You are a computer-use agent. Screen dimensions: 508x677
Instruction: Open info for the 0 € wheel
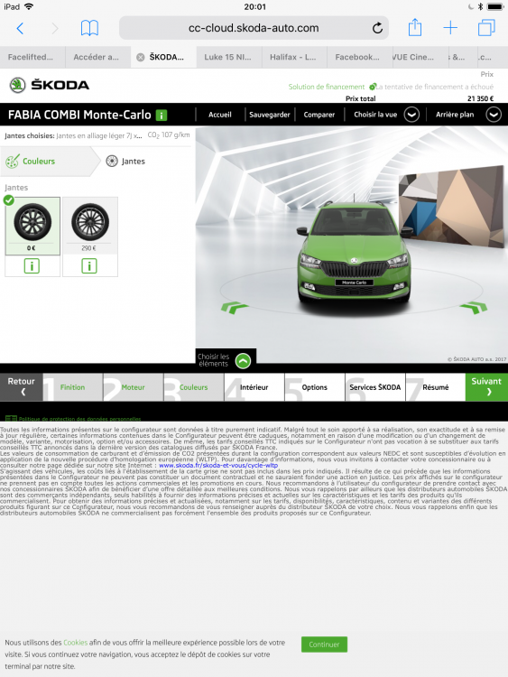click(32, 266)
